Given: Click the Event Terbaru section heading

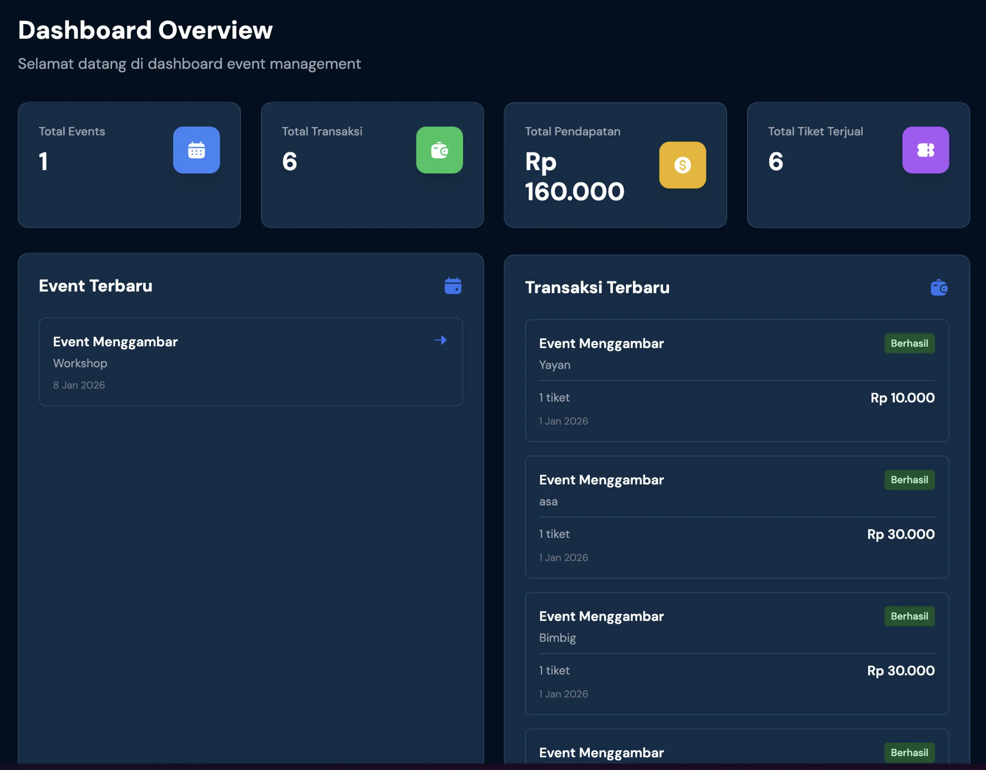Looking at the screenshot, I should 96,286.
